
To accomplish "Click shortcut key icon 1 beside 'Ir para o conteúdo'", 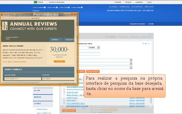I will (x=45, y=7).
